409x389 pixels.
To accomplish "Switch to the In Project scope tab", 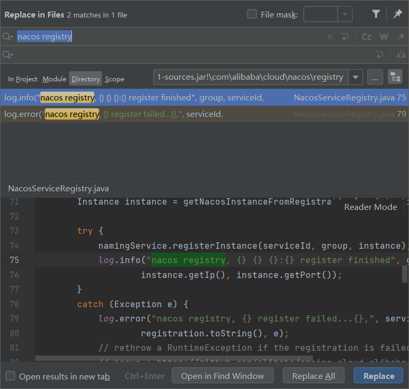I will [x=23, y=79].
